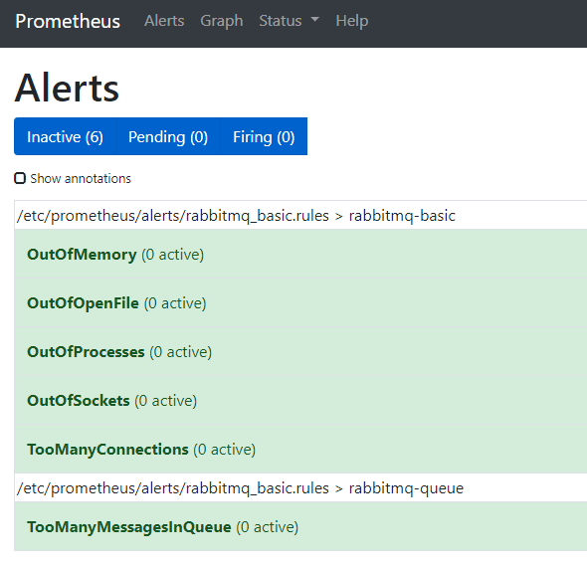Expand the TooManyMessagesInQueue alert rule
The height and width of the screenshot is (566, 587).
click(x=300, y=526)
